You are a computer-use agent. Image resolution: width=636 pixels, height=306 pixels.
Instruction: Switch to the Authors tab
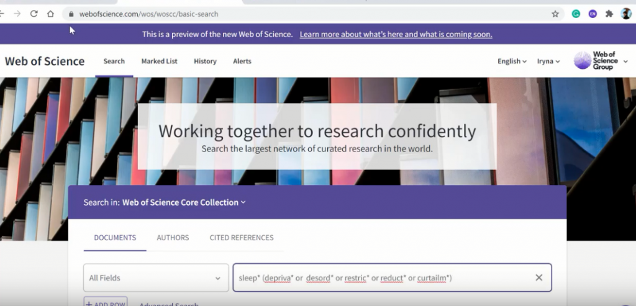pyautogui.click(x=173, y=238)
